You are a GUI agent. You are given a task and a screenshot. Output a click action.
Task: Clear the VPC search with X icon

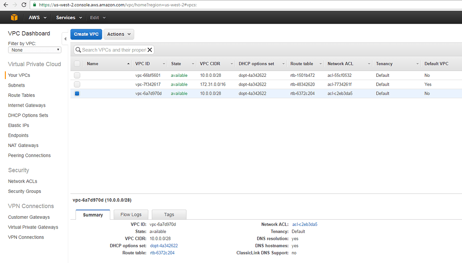pos(150,50)
